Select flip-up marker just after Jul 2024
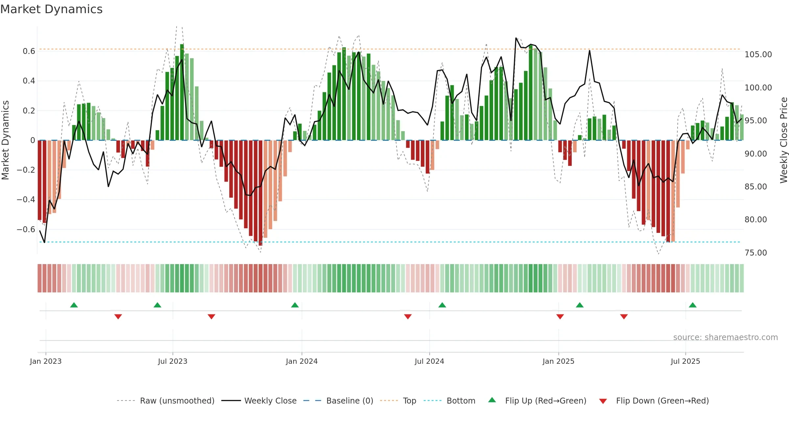Viewport: 789px width, 444px height. click(x=442, y=305)
